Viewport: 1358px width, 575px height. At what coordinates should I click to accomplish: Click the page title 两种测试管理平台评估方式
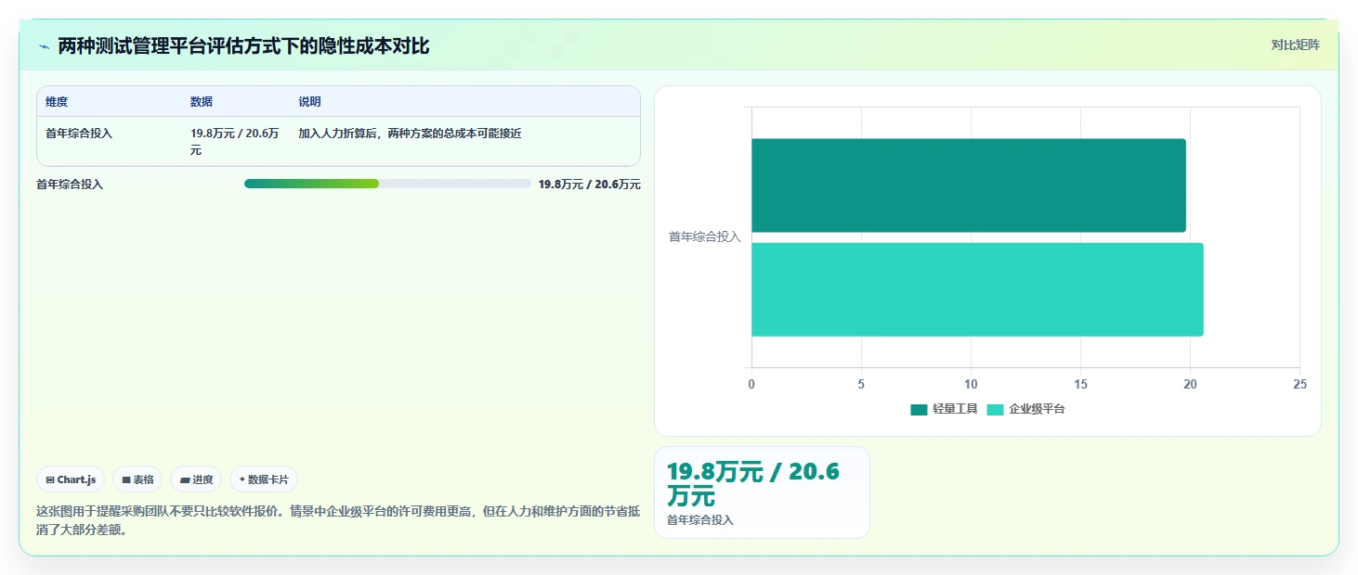click(x=243, y=46)
